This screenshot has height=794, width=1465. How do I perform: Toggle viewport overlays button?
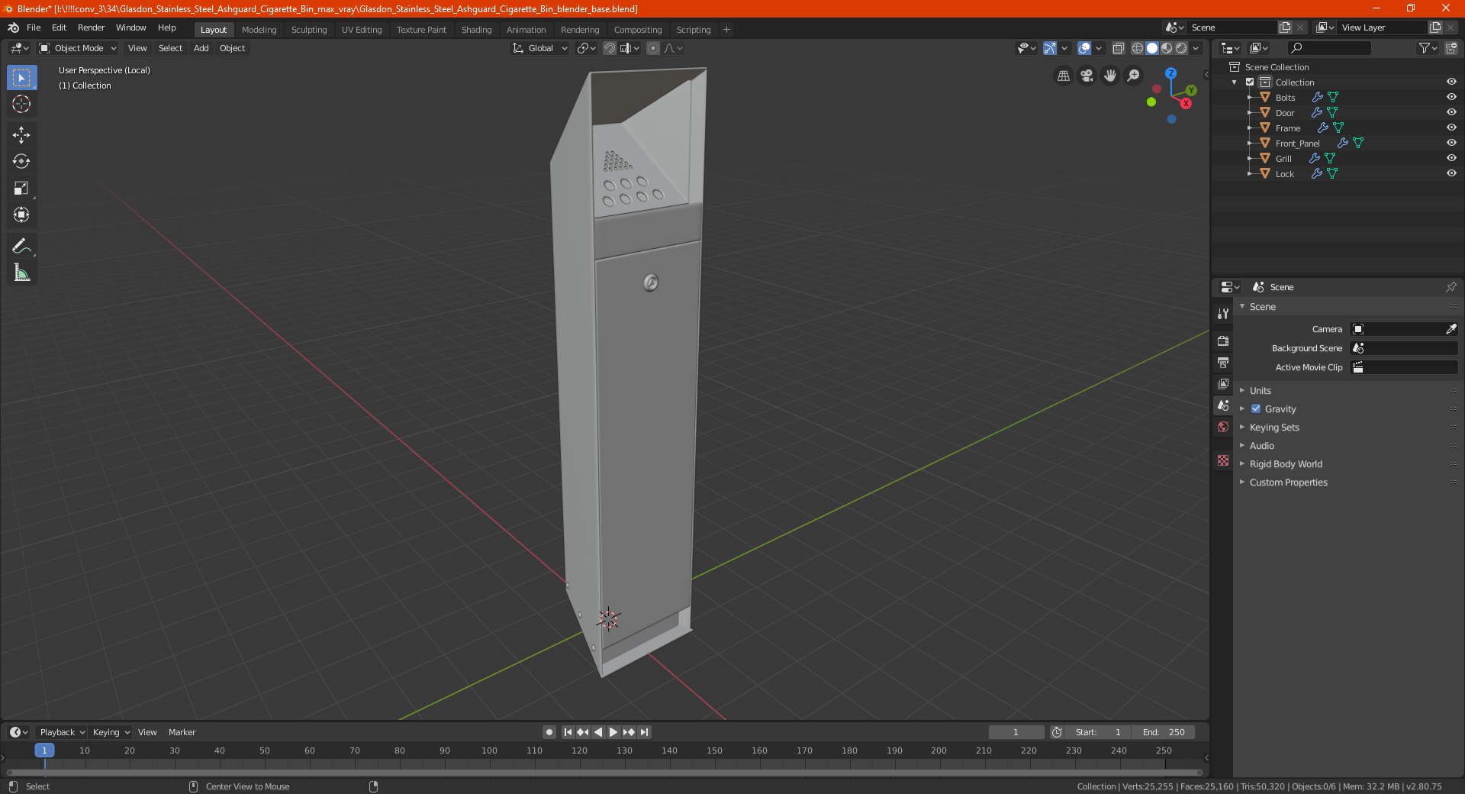tap(1084, 48)
